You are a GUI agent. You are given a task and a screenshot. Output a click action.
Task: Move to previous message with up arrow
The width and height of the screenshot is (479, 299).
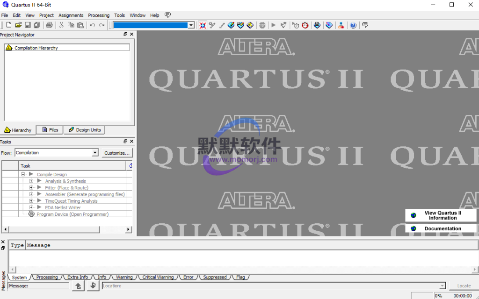point(78,286)
